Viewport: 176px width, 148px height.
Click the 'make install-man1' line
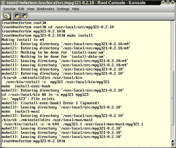click(x=21, y=111)
